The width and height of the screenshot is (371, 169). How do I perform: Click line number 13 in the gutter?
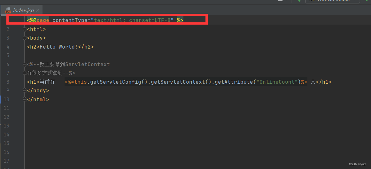pos(6,126)
